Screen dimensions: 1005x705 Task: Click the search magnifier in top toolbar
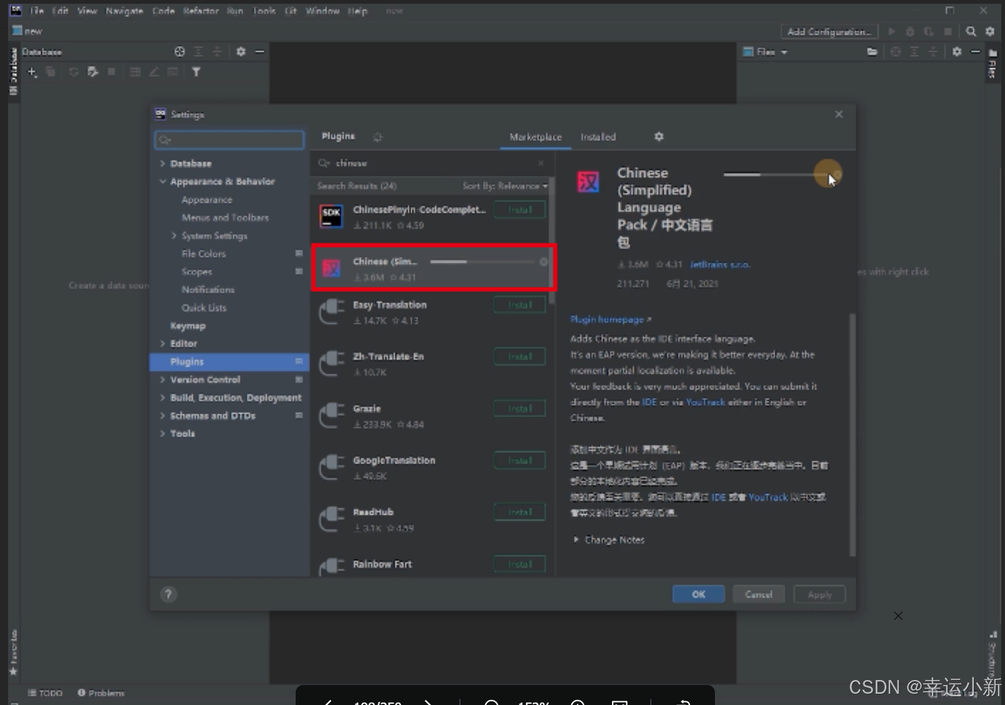pos(971,31)
